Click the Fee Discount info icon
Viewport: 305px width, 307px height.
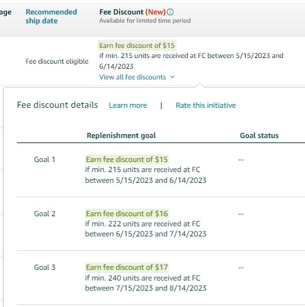(x=170, y=12)
